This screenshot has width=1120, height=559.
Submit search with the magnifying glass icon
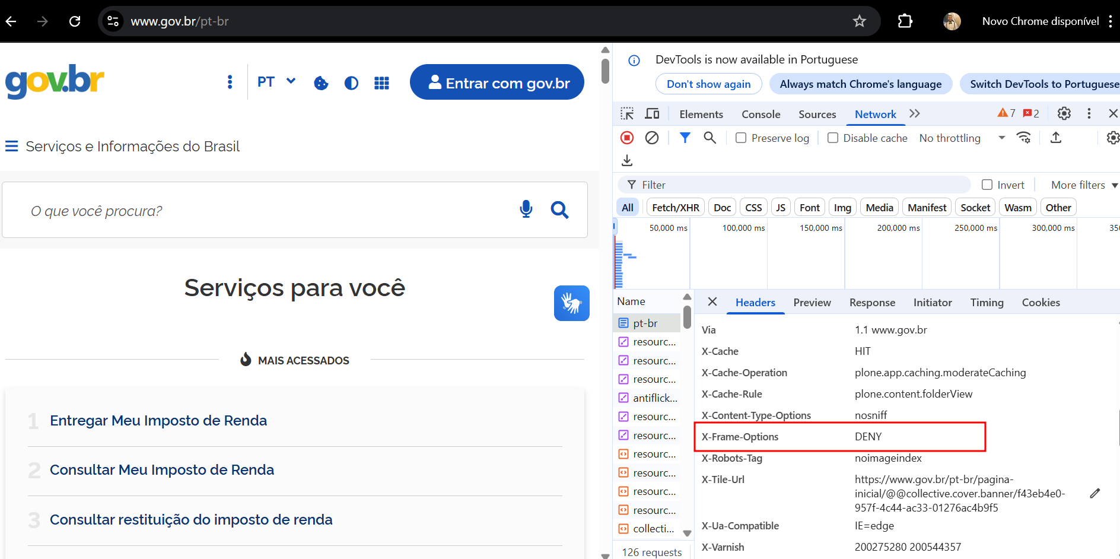(x=559, y=209)
